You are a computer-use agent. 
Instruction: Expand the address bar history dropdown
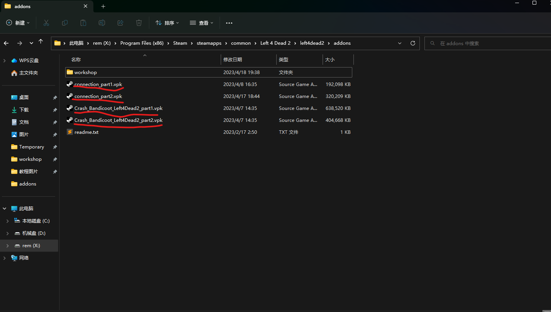click(x=400, y=43)
